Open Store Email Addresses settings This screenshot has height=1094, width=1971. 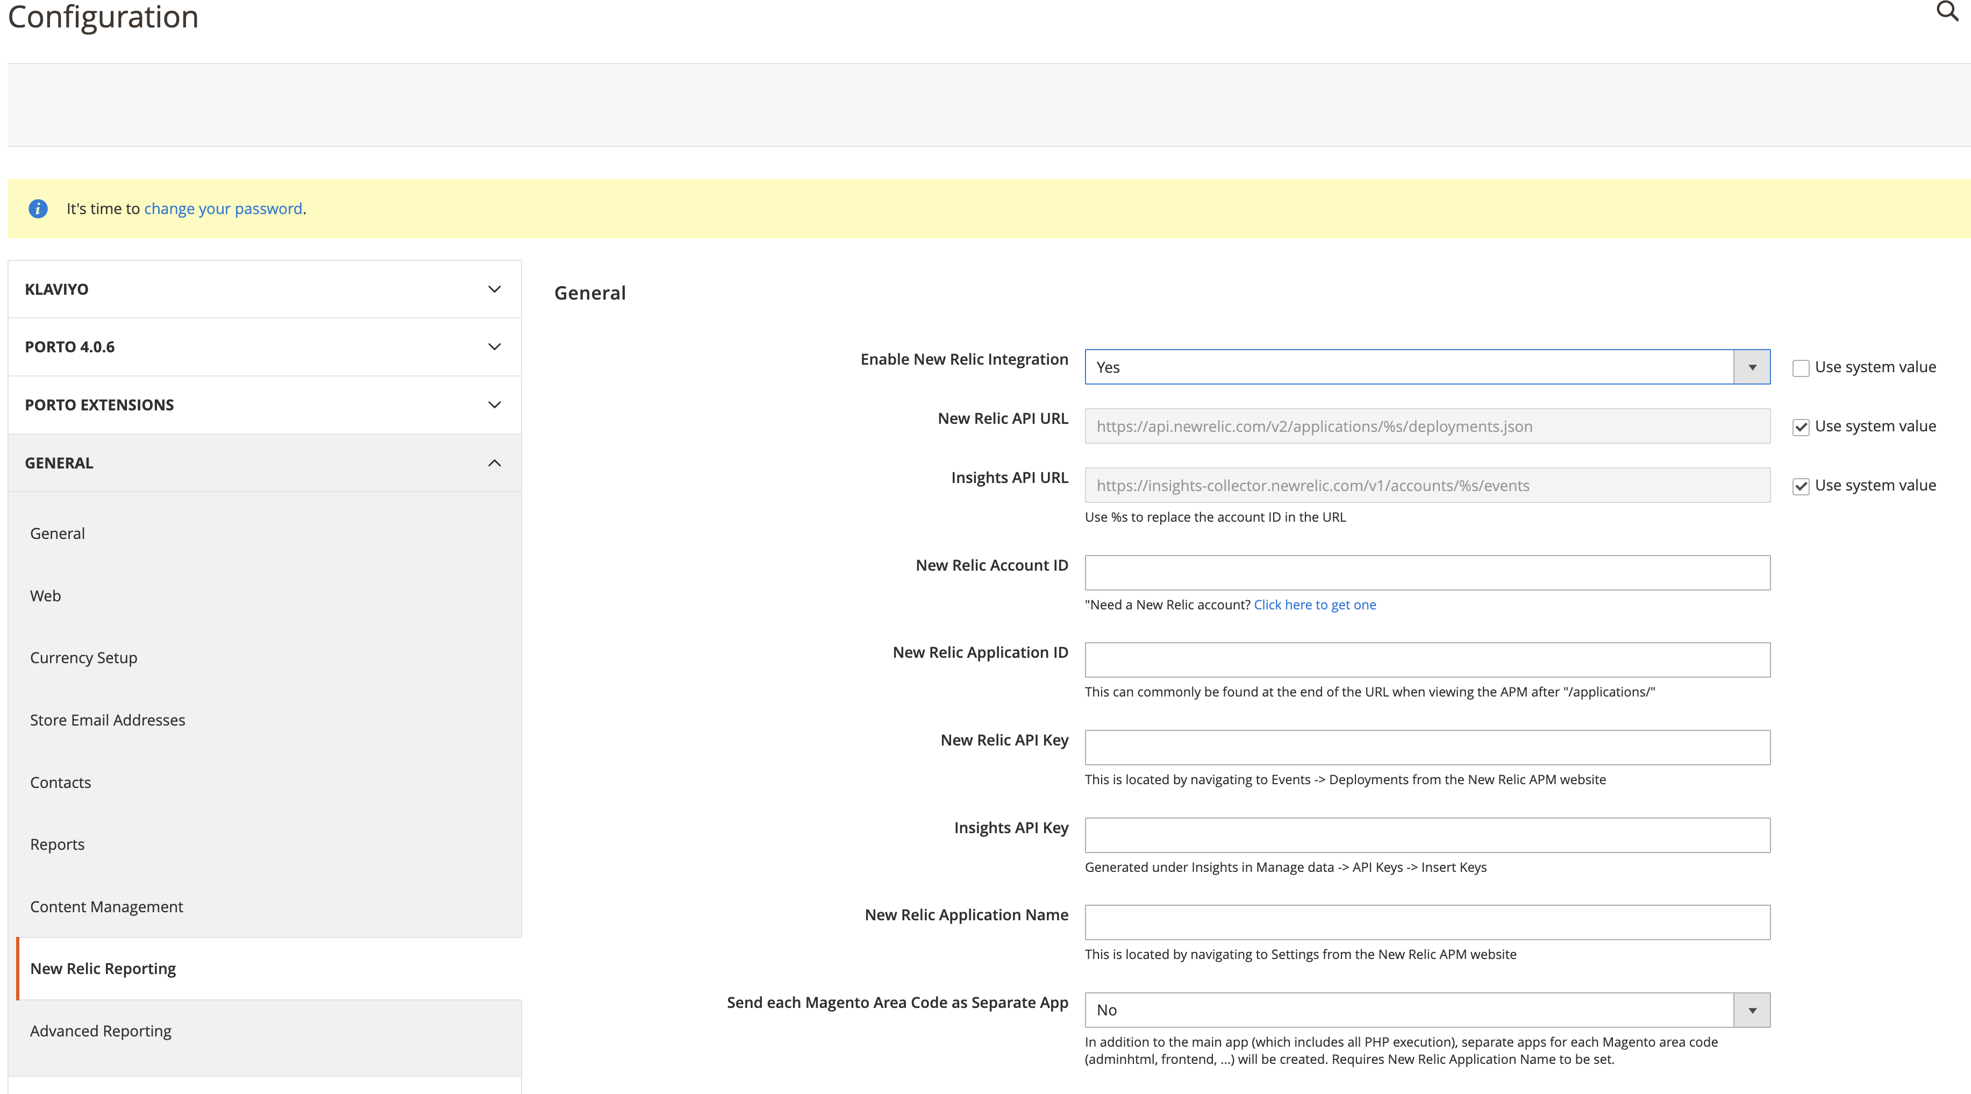click(x=108, y=720)
